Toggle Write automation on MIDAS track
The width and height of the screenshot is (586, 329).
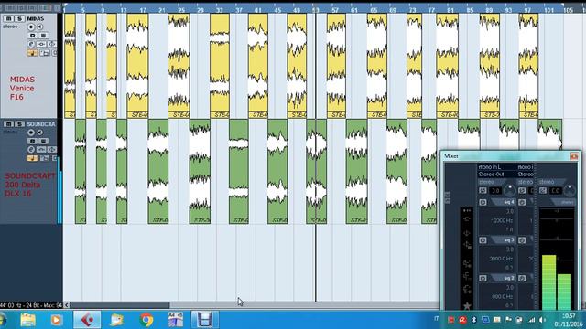pos(43,36)
